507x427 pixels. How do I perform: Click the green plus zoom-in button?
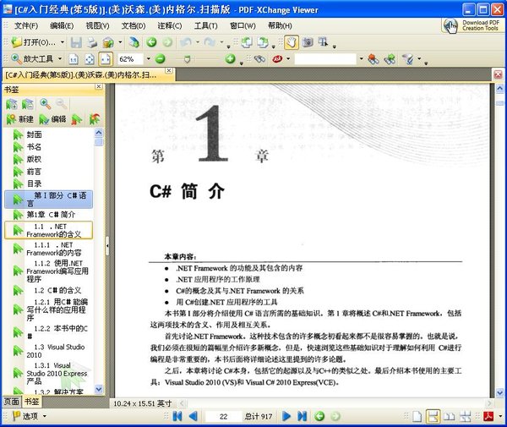pos(230,59)
